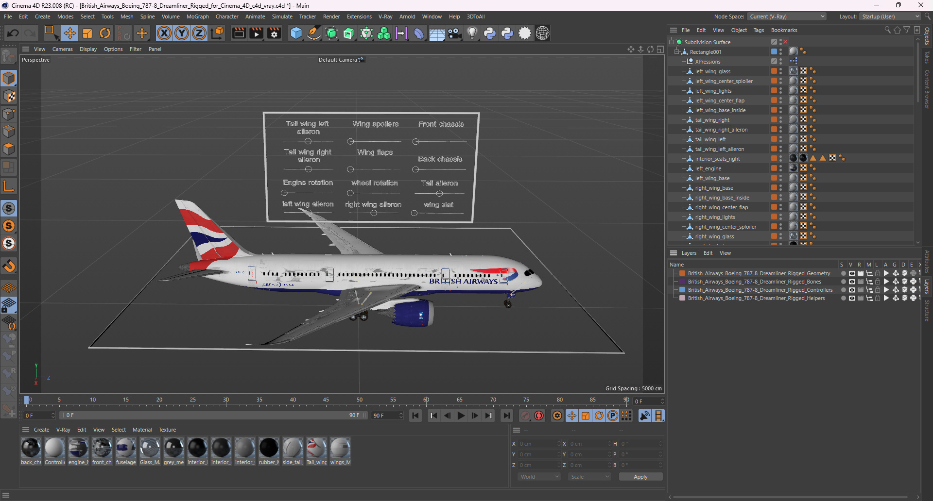The width and height of the screenshot is (933, 501).
Task: Open the V-Ray menu
Action: (385, 17)
